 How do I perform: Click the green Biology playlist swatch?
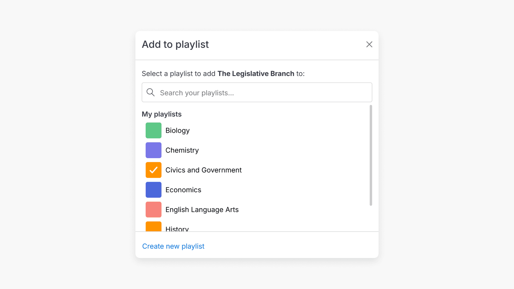(153, 130)
